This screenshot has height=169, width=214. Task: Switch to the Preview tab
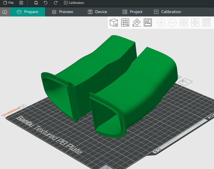[x=63, y=12]
